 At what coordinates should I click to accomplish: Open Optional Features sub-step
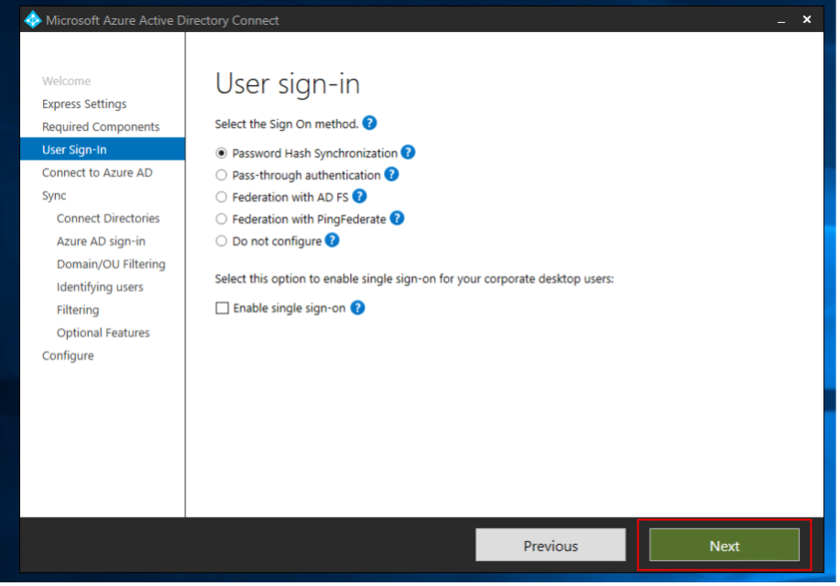coord(104,333)
